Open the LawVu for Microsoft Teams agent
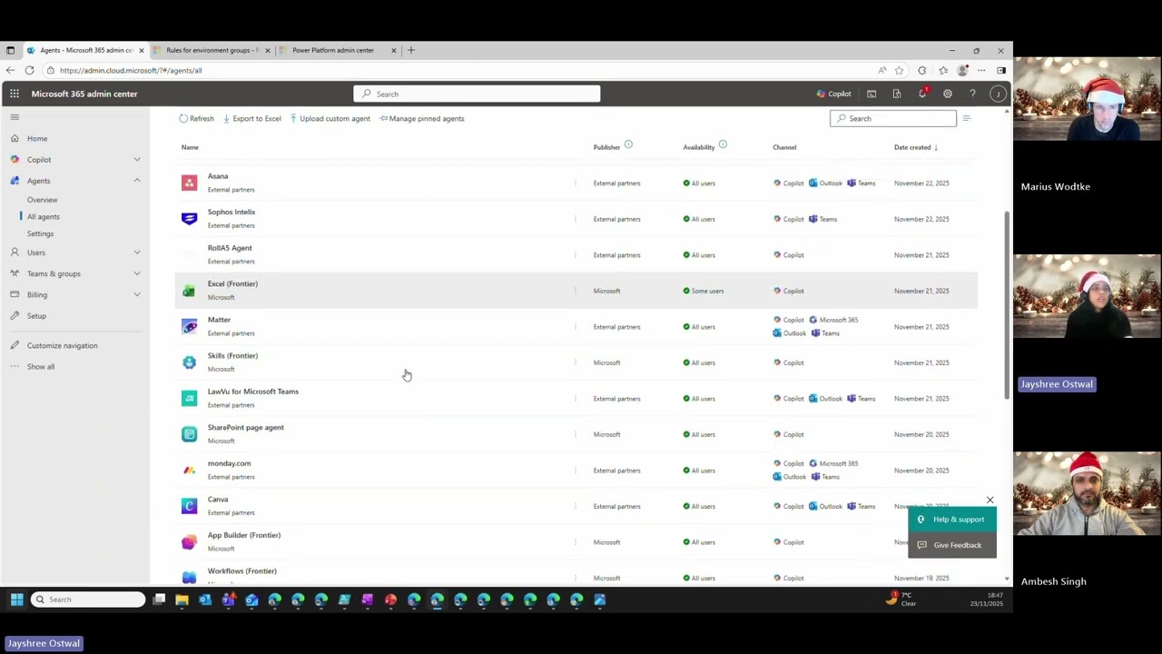 click(x=252, y=391)
